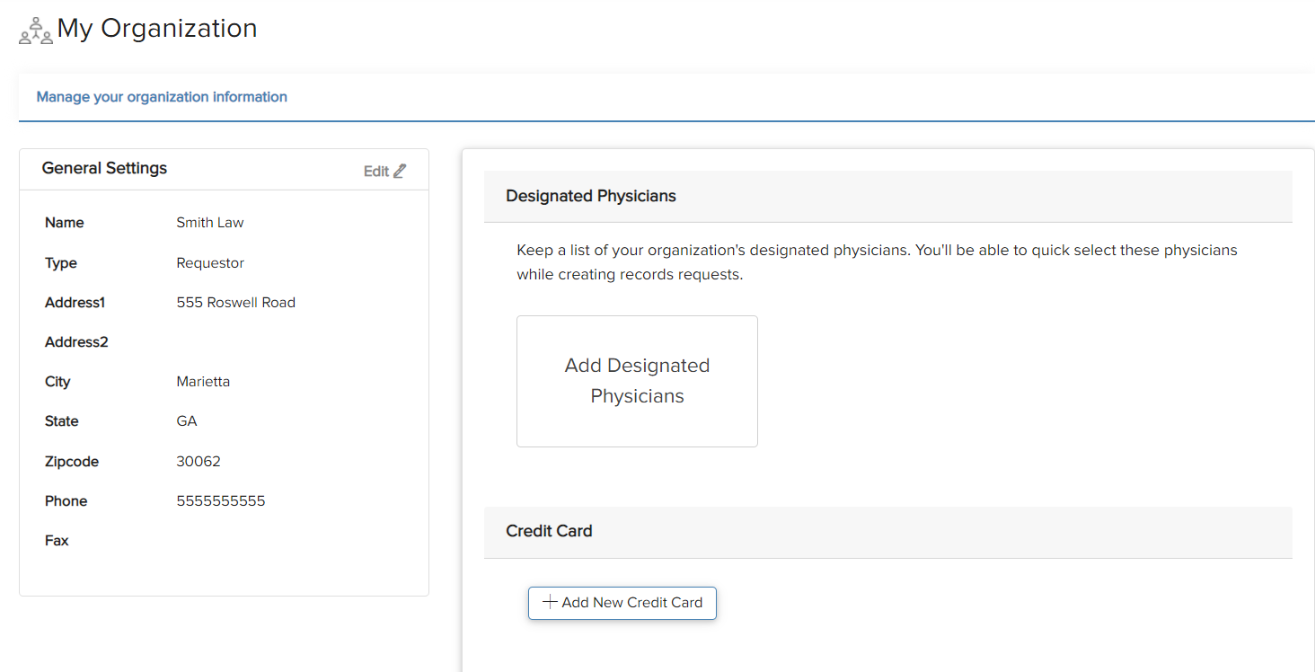1315x672 pixels.
Task: Click the My Organization page title
Action: coord(157,29)
